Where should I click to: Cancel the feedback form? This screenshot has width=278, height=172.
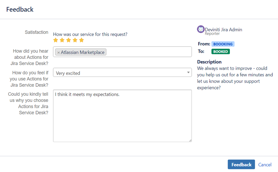coord(265,165)
